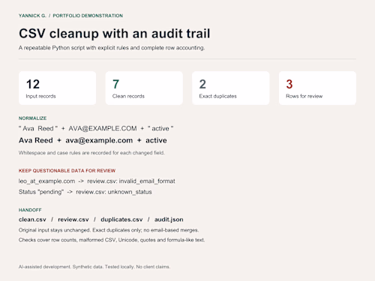The width and height of the screenshot is (375, 281).
Task: Click the 'duplicates.csv' file name
Action: point(121,220)
